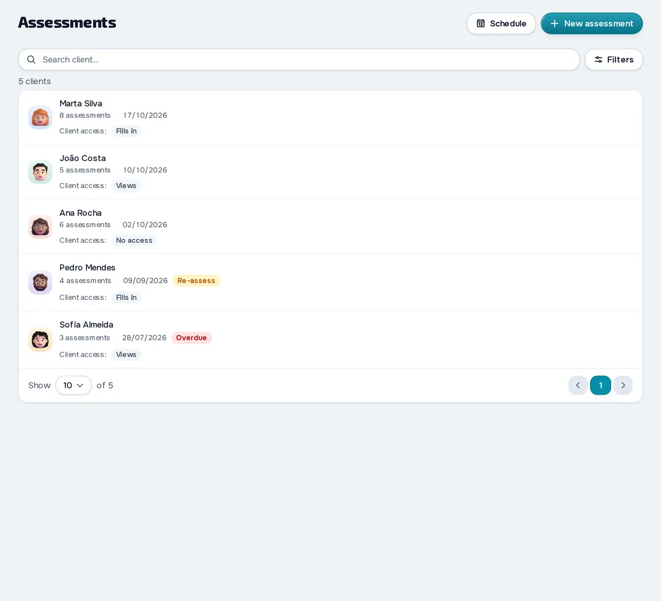The width and height of the screenshot is (661, 601).
Task: Click Sofia Almeida's Views access badge
Action: point(126,355)
